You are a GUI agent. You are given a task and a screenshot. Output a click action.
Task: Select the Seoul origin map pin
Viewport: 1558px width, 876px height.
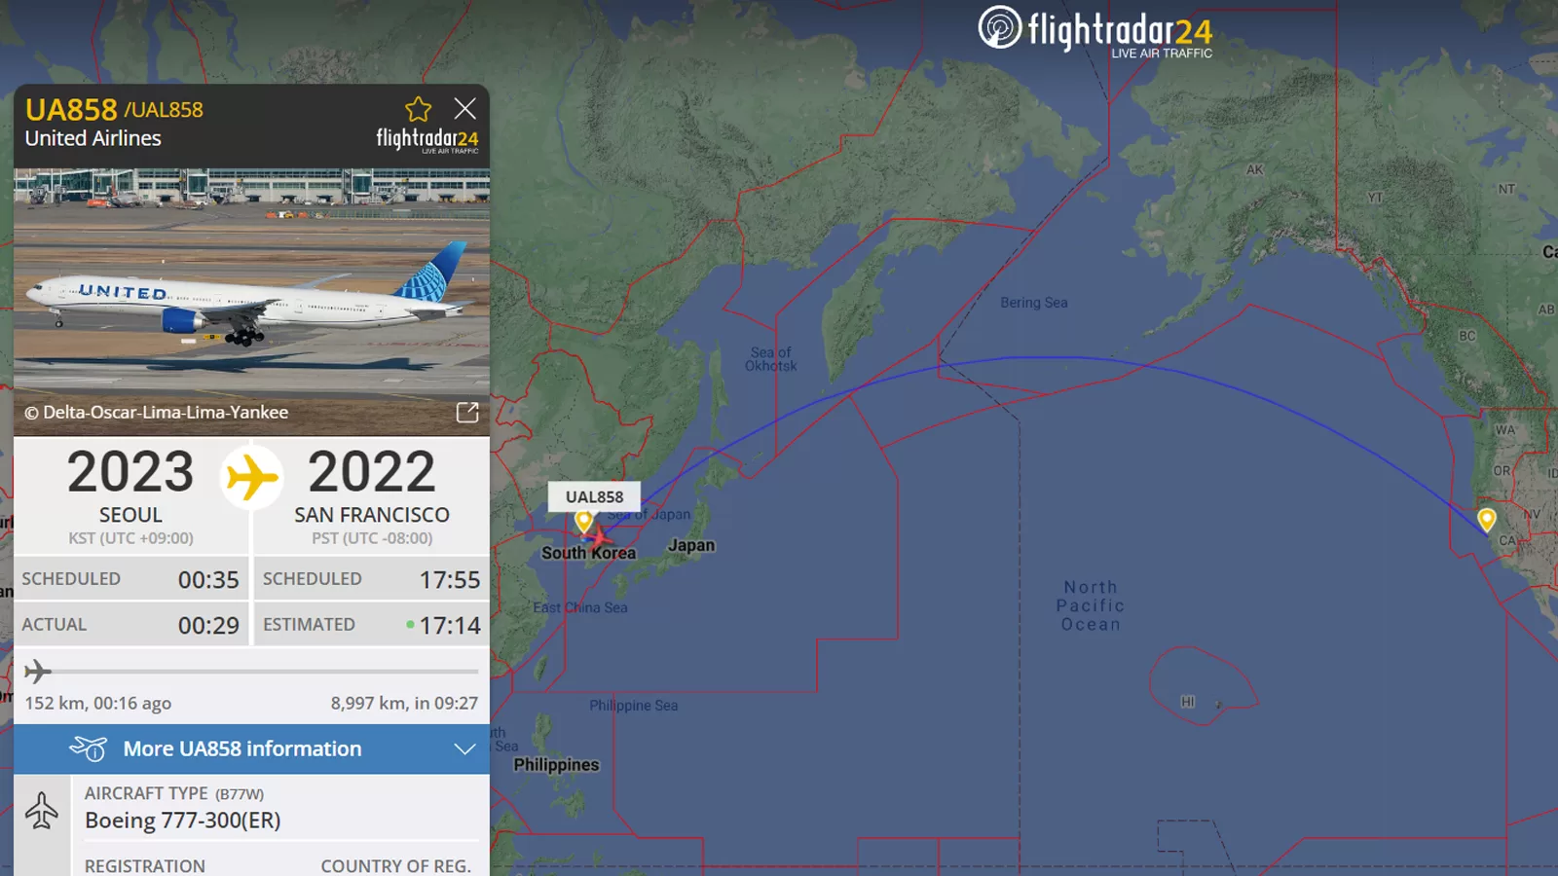click(583, 521)
